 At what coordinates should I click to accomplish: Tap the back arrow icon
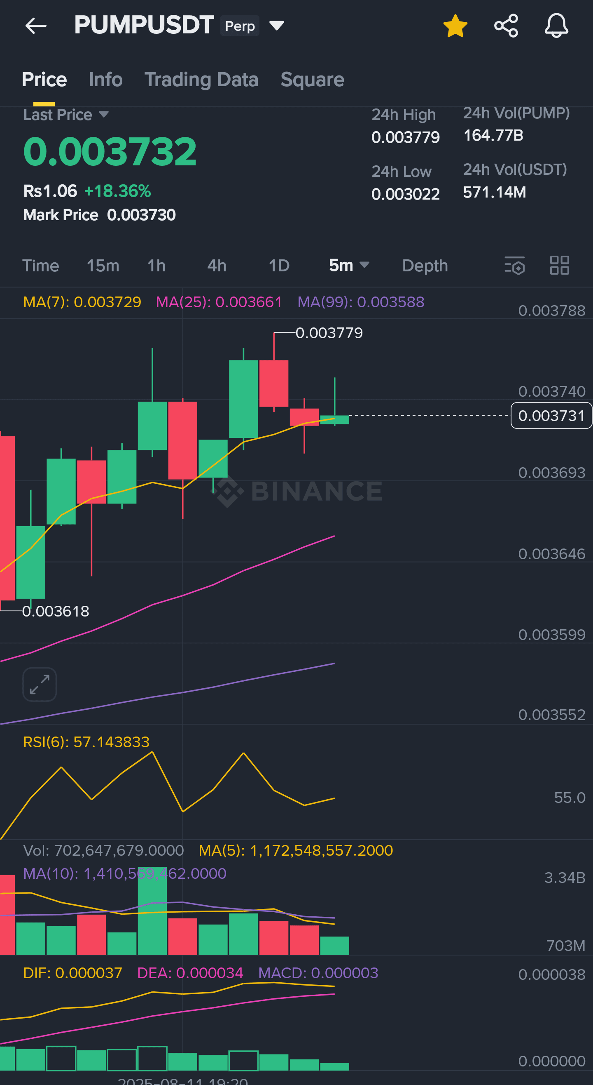(x=36, y=26)
